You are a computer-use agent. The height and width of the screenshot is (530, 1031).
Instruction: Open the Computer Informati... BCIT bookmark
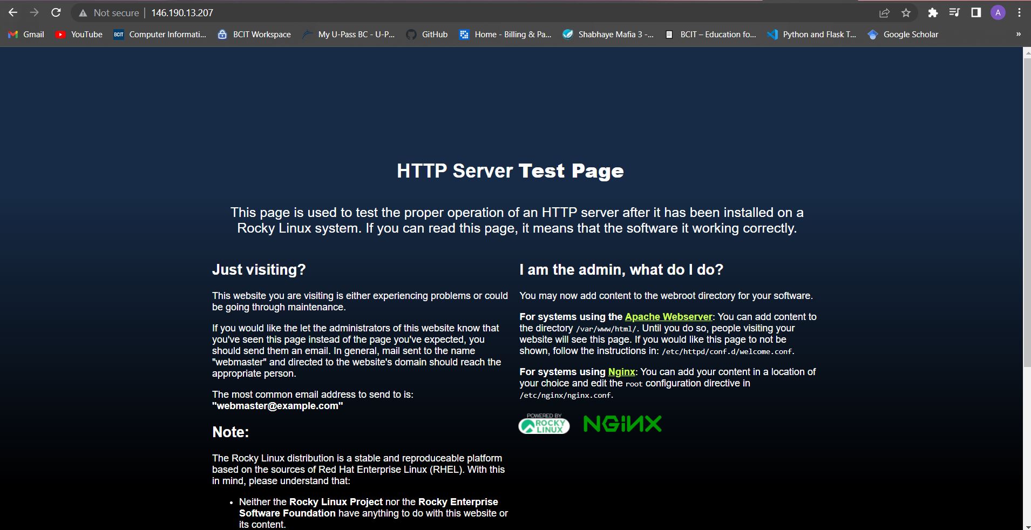point(160,34)
